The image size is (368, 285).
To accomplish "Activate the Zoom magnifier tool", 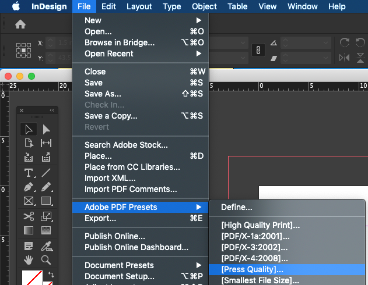I will pos(46,259).
